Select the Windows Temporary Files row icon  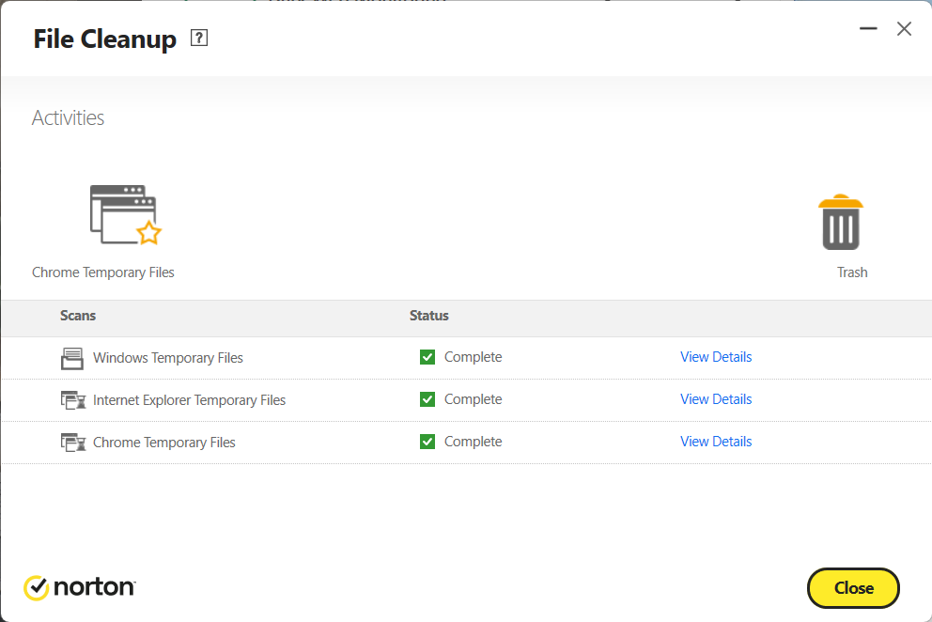coord(72,358)
